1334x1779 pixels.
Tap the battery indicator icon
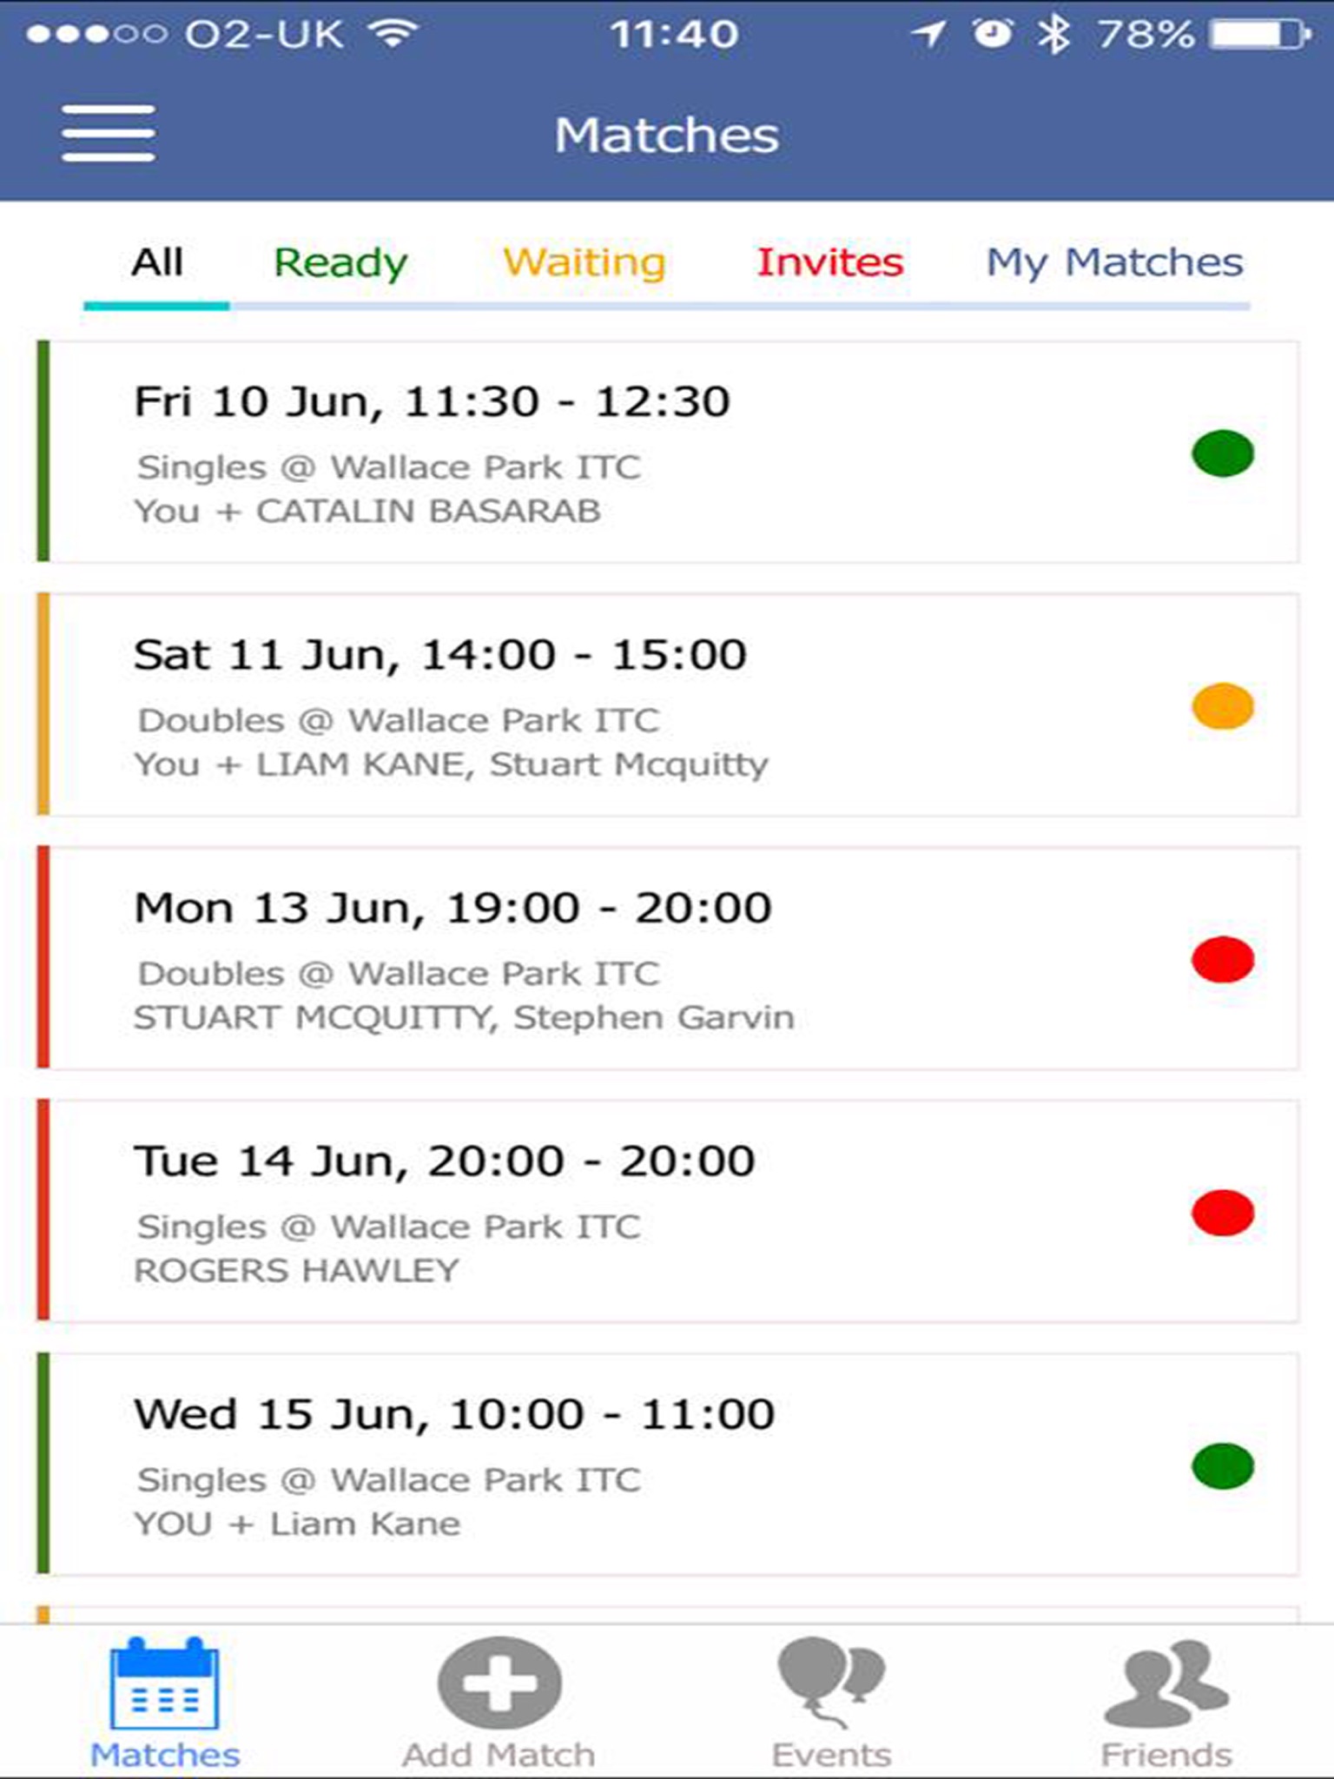1259,35
